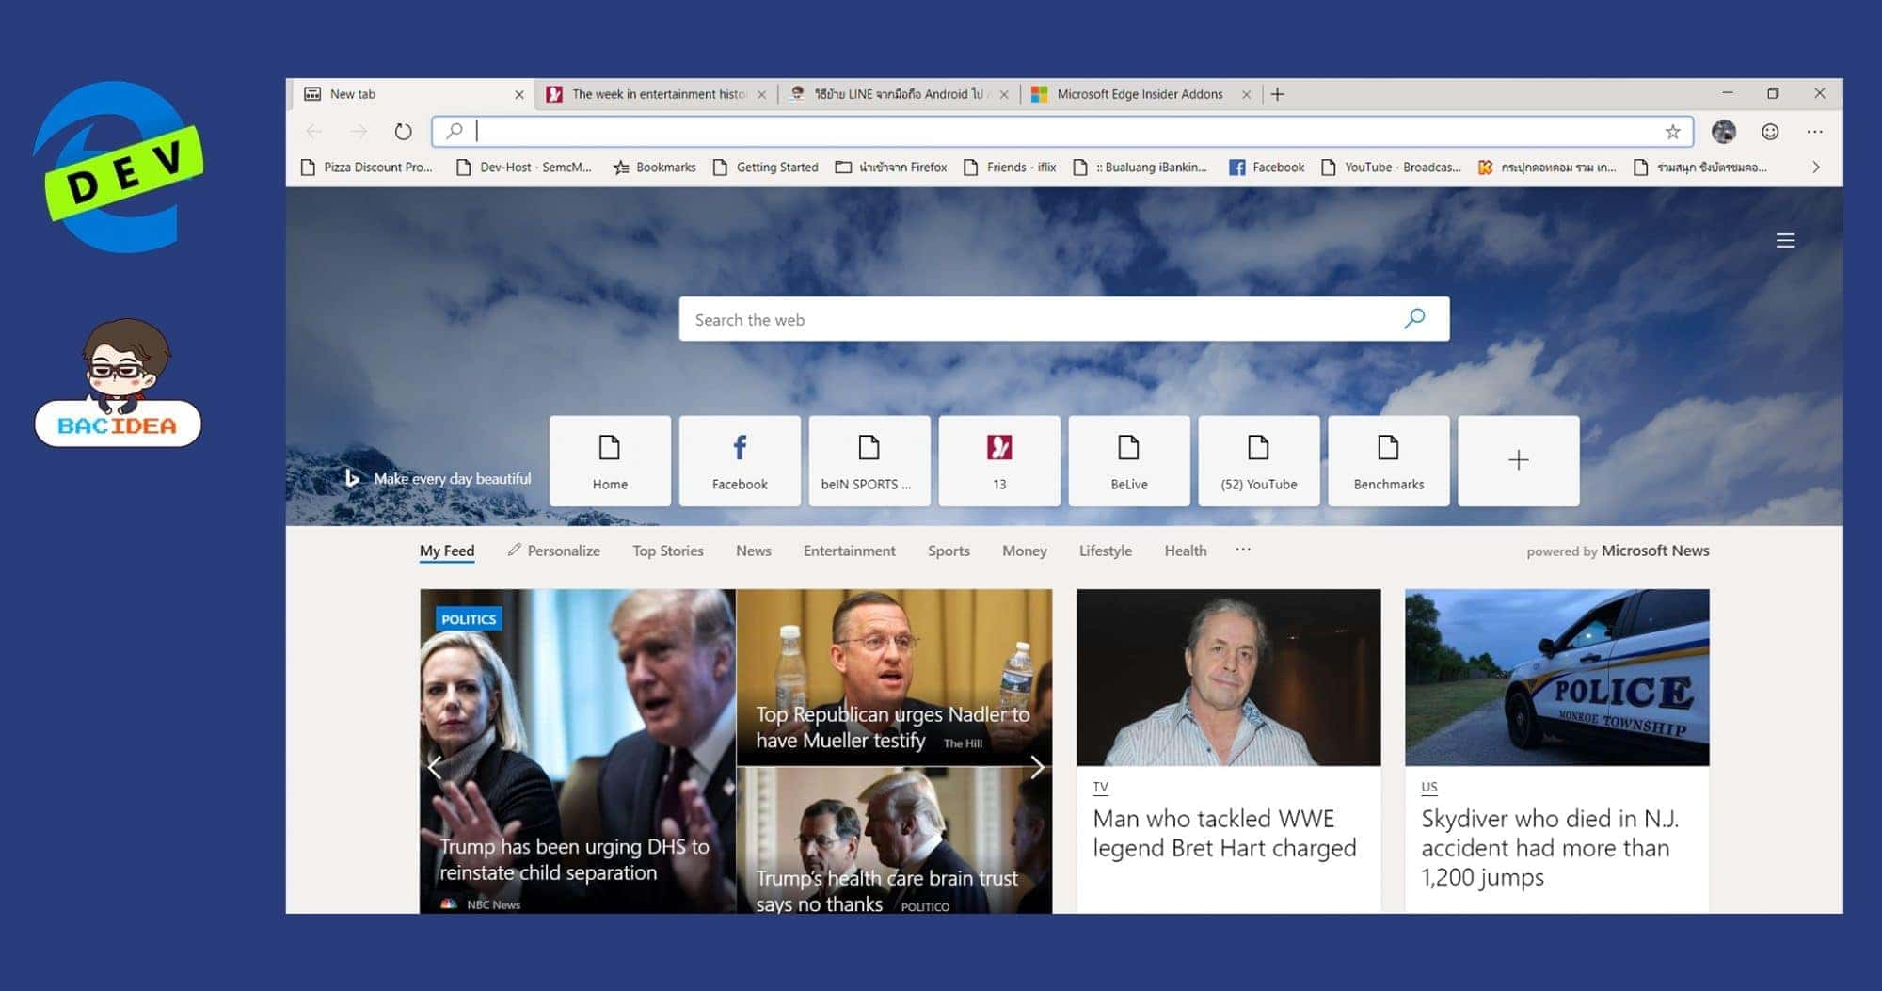Viewport: 1882px width, 991px height.
Task: Close the LINE Android tab
Action: point(1004,94)
